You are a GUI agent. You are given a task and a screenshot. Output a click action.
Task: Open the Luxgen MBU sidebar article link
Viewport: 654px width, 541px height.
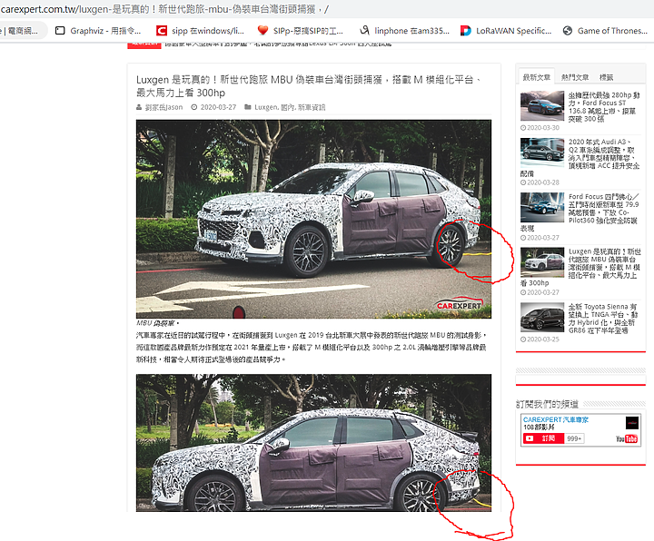click(x=602, y=263)
